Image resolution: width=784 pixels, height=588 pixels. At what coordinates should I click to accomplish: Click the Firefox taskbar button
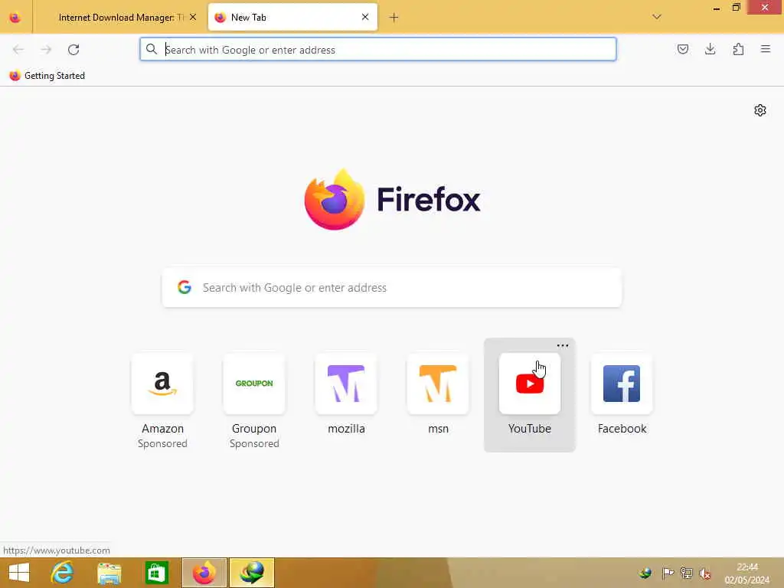coord(204,573)
